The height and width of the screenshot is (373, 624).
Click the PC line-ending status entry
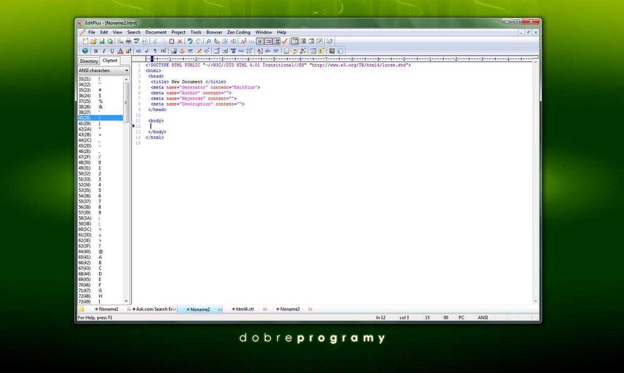tap(461, 317)
